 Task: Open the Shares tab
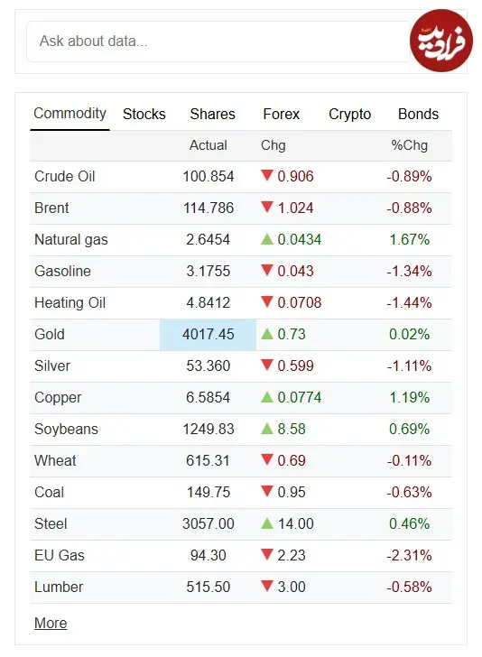(212, 114)
